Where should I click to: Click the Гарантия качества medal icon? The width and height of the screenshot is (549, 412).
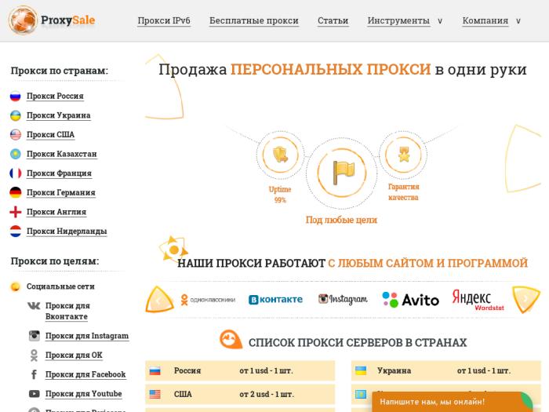pos(403,155)
